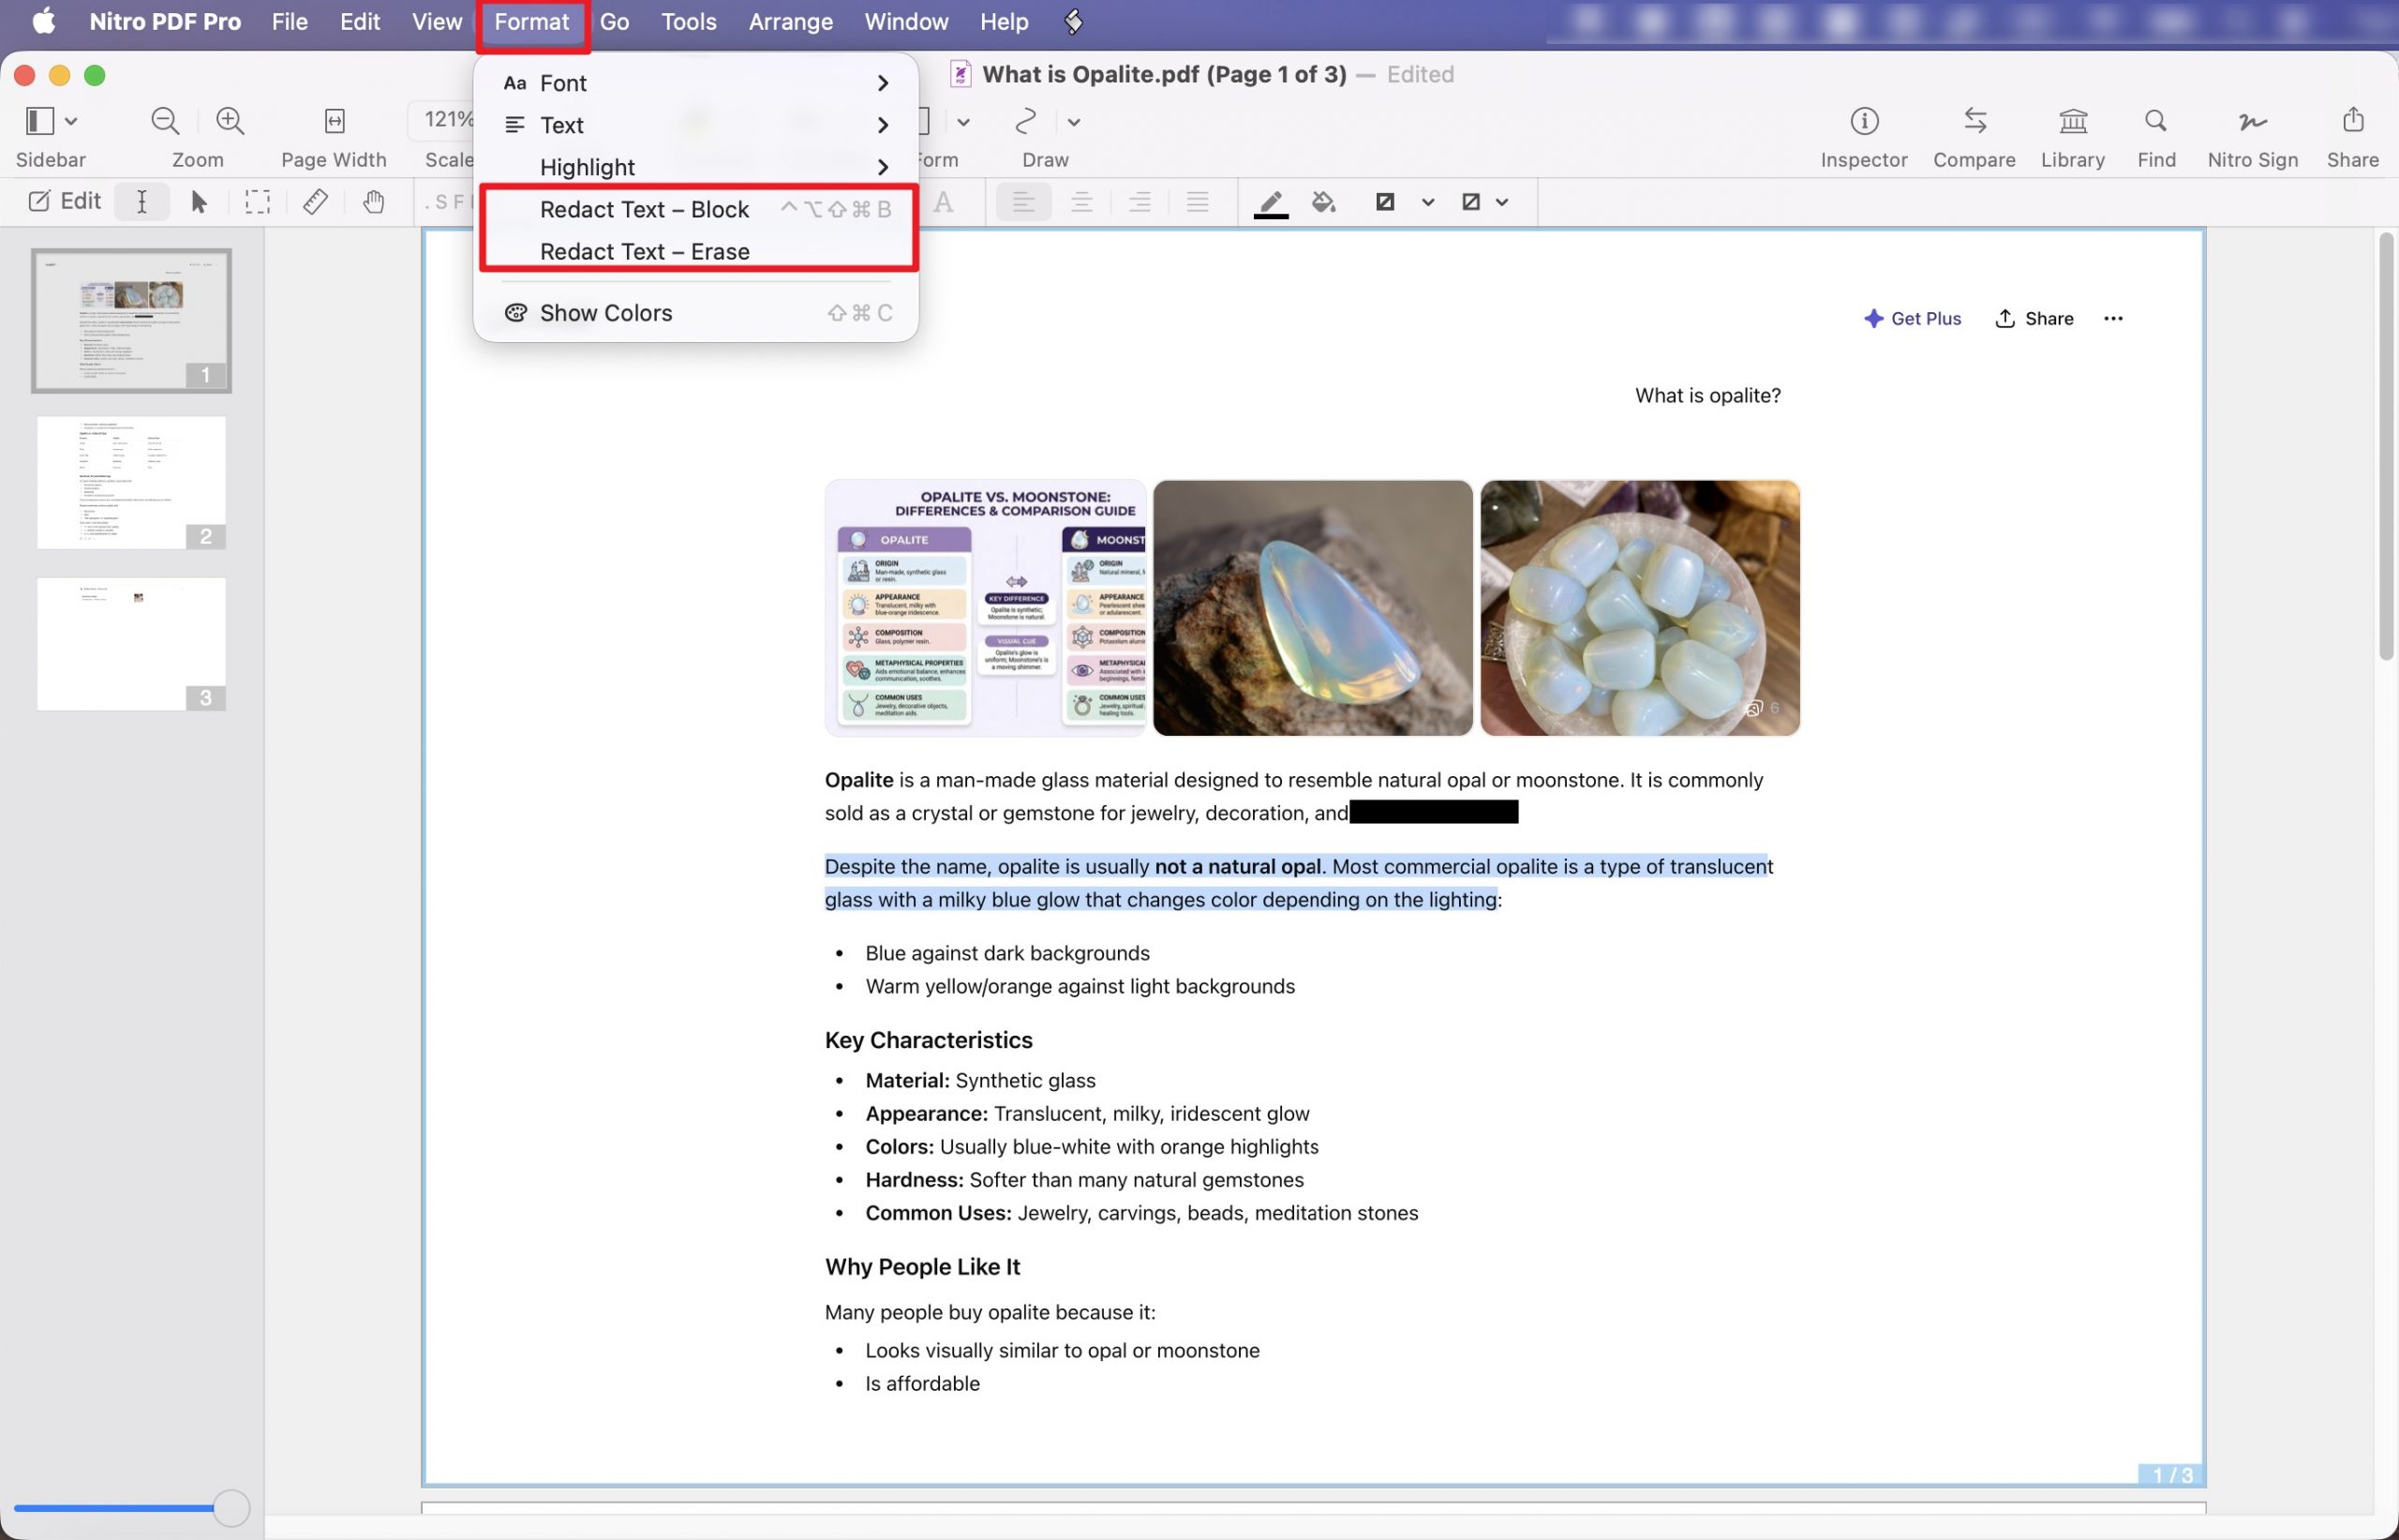Click the fill bucket color icon
The width and height of the screenshot is (2399, 1540).
(1323, 202)
